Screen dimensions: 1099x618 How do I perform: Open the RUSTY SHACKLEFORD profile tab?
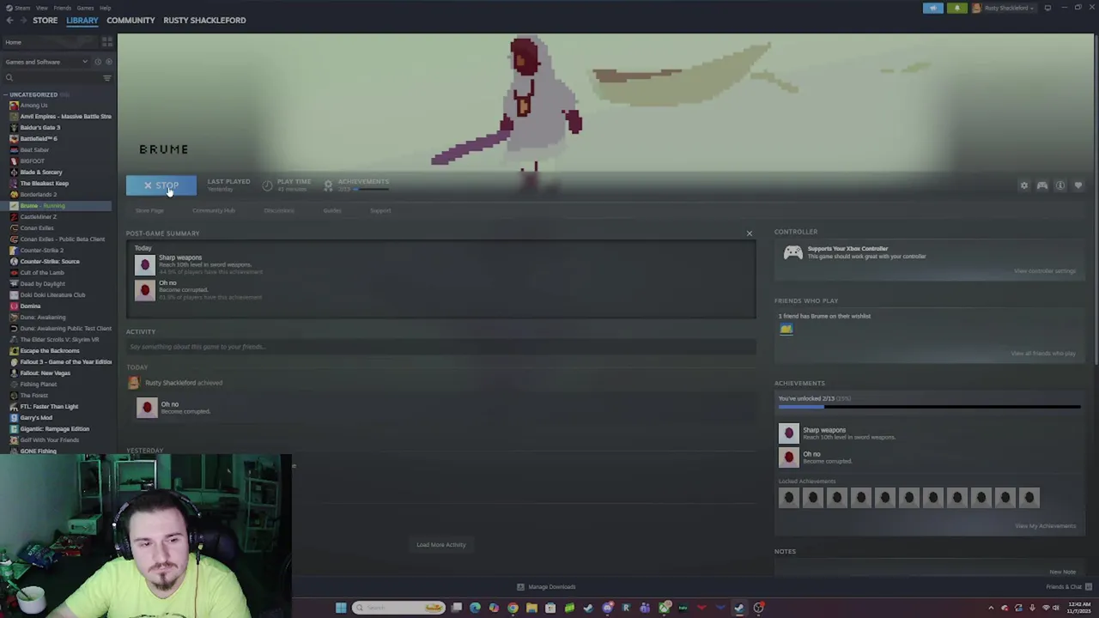pyautogui.click(x=204, y=20)
